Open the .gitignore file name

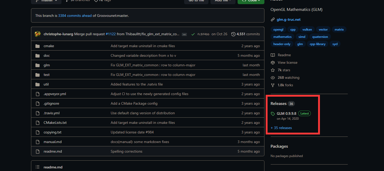(51, 103)
